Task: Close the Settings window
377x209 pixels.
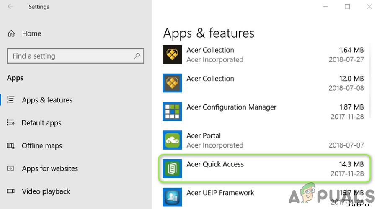Action: coord(369,6)
